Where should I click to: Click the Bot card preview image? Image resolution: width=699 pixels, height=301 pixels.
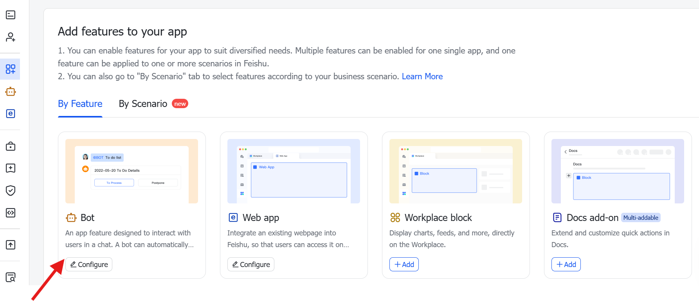pyautogui.click(x=132, y=171)
